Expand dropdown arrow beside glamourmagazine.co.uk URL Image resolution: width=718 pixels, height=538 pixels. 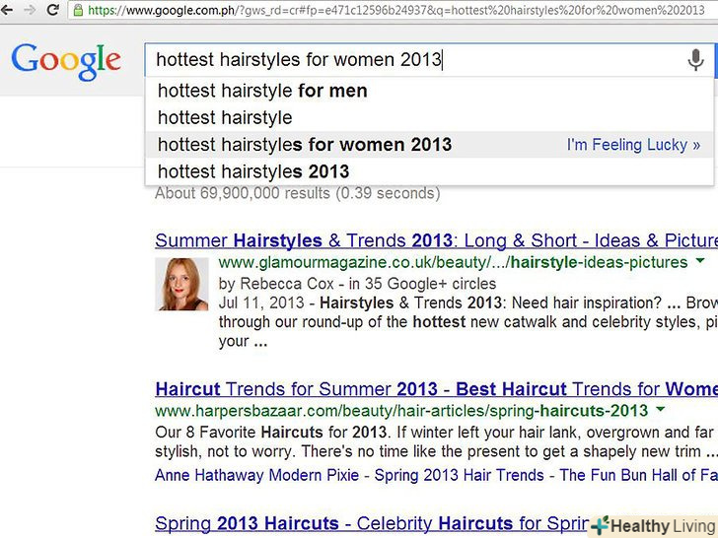[699, 261]
